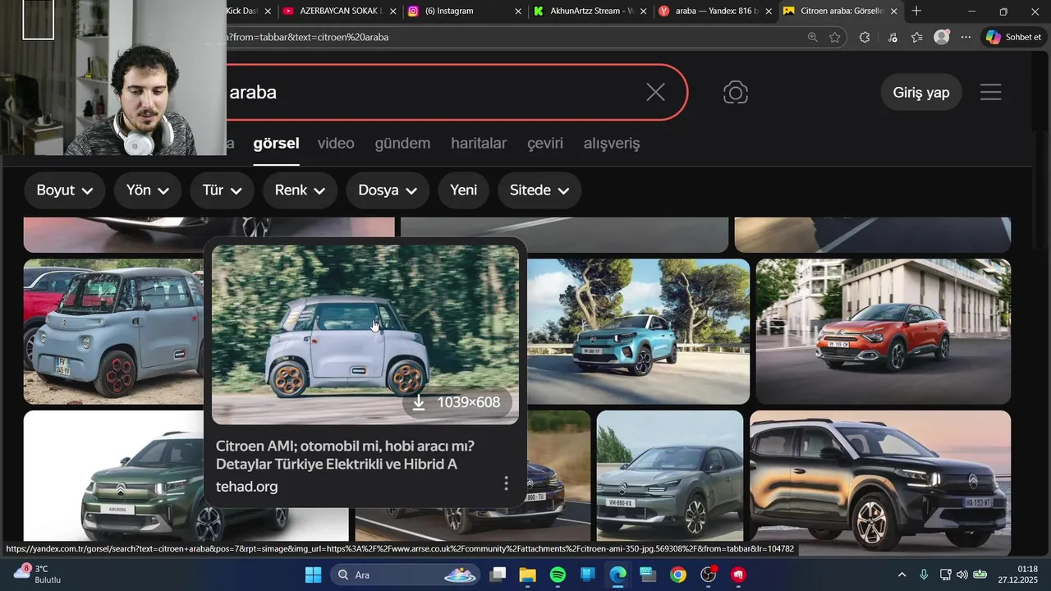Open a new browser tab with plus
The image size is (1051, 591).
tap(916, 11)
